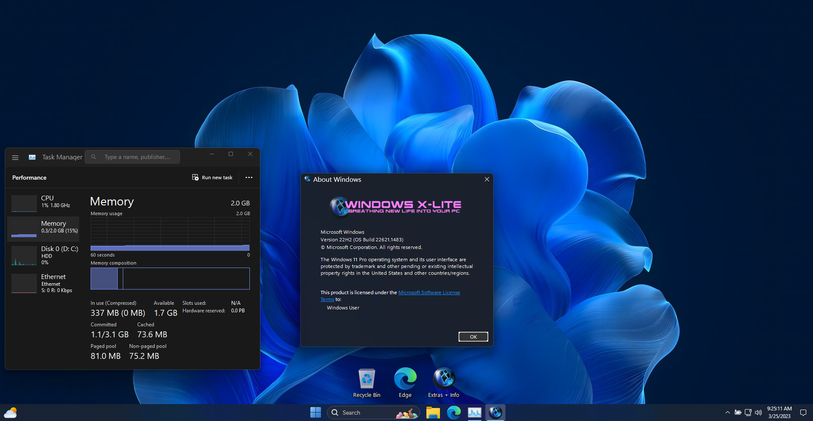Screen dimensions: 813x421
Task: Open the Terms link in About Windows
Action: coord(327,299)
